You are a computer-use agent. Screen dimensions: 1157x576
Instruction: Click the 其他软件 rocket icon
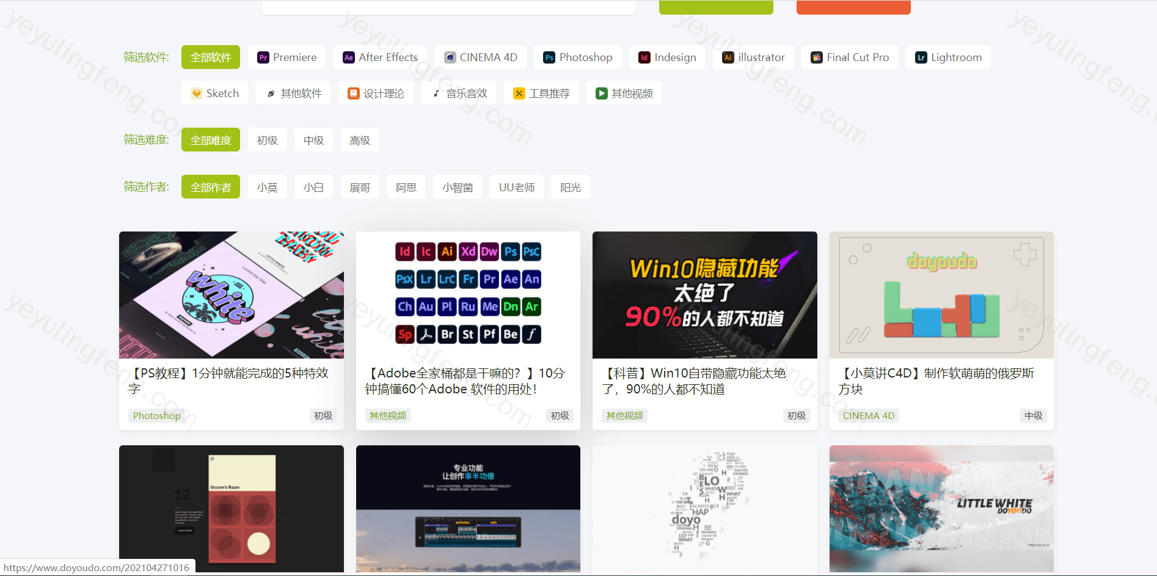(271, 93)
